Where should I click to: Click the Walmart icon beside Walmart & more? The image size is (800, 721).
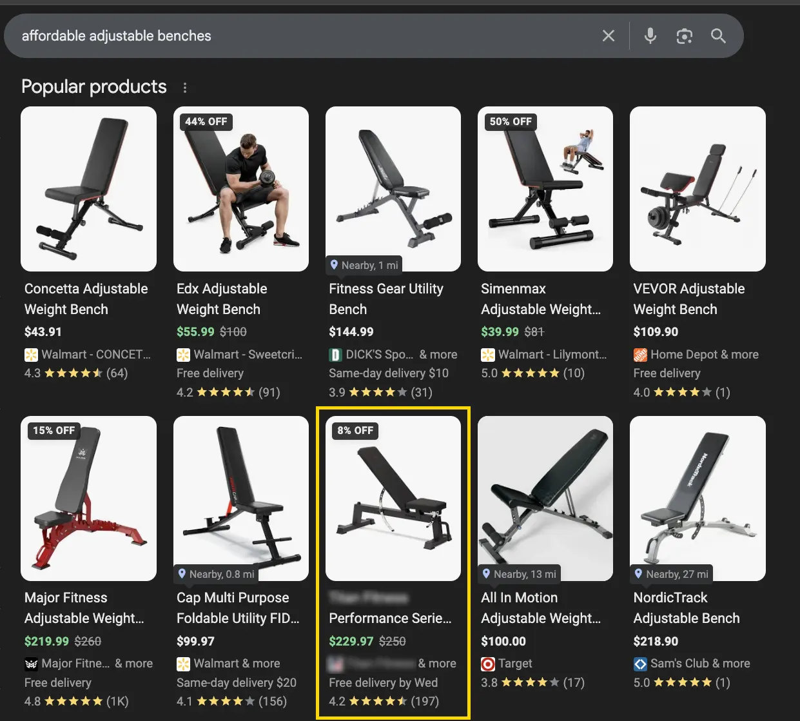[x=183, y=664]
